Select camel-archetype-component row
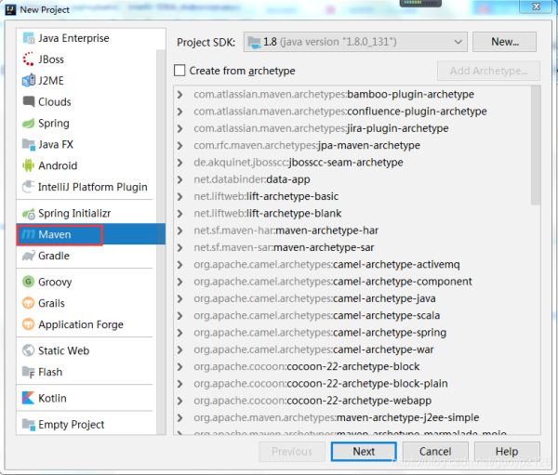 pyautogui.click(x=352, y=282)
